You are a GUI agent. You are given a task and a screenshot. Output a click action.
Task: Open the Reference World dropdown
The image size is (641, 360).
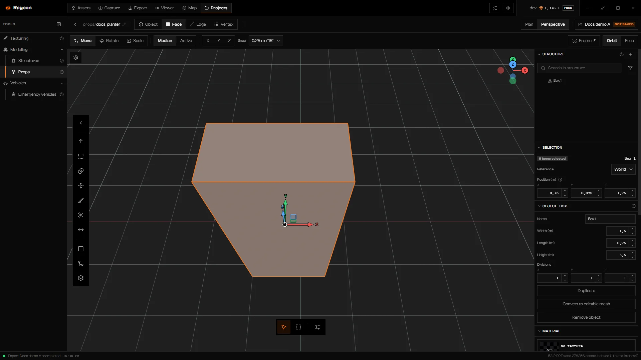coord(623,169)
